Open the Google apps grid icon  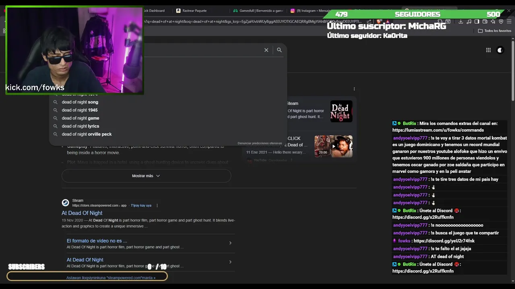pos(488,50)
